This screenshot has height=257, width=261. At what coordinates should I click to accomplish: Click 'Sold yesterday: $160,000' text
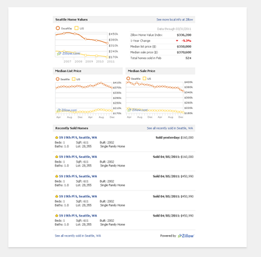(175, 137)
